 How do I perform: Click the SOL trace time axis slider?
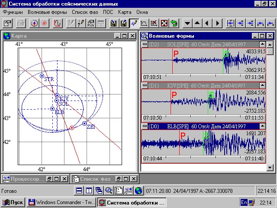click(x=203, y=77)
